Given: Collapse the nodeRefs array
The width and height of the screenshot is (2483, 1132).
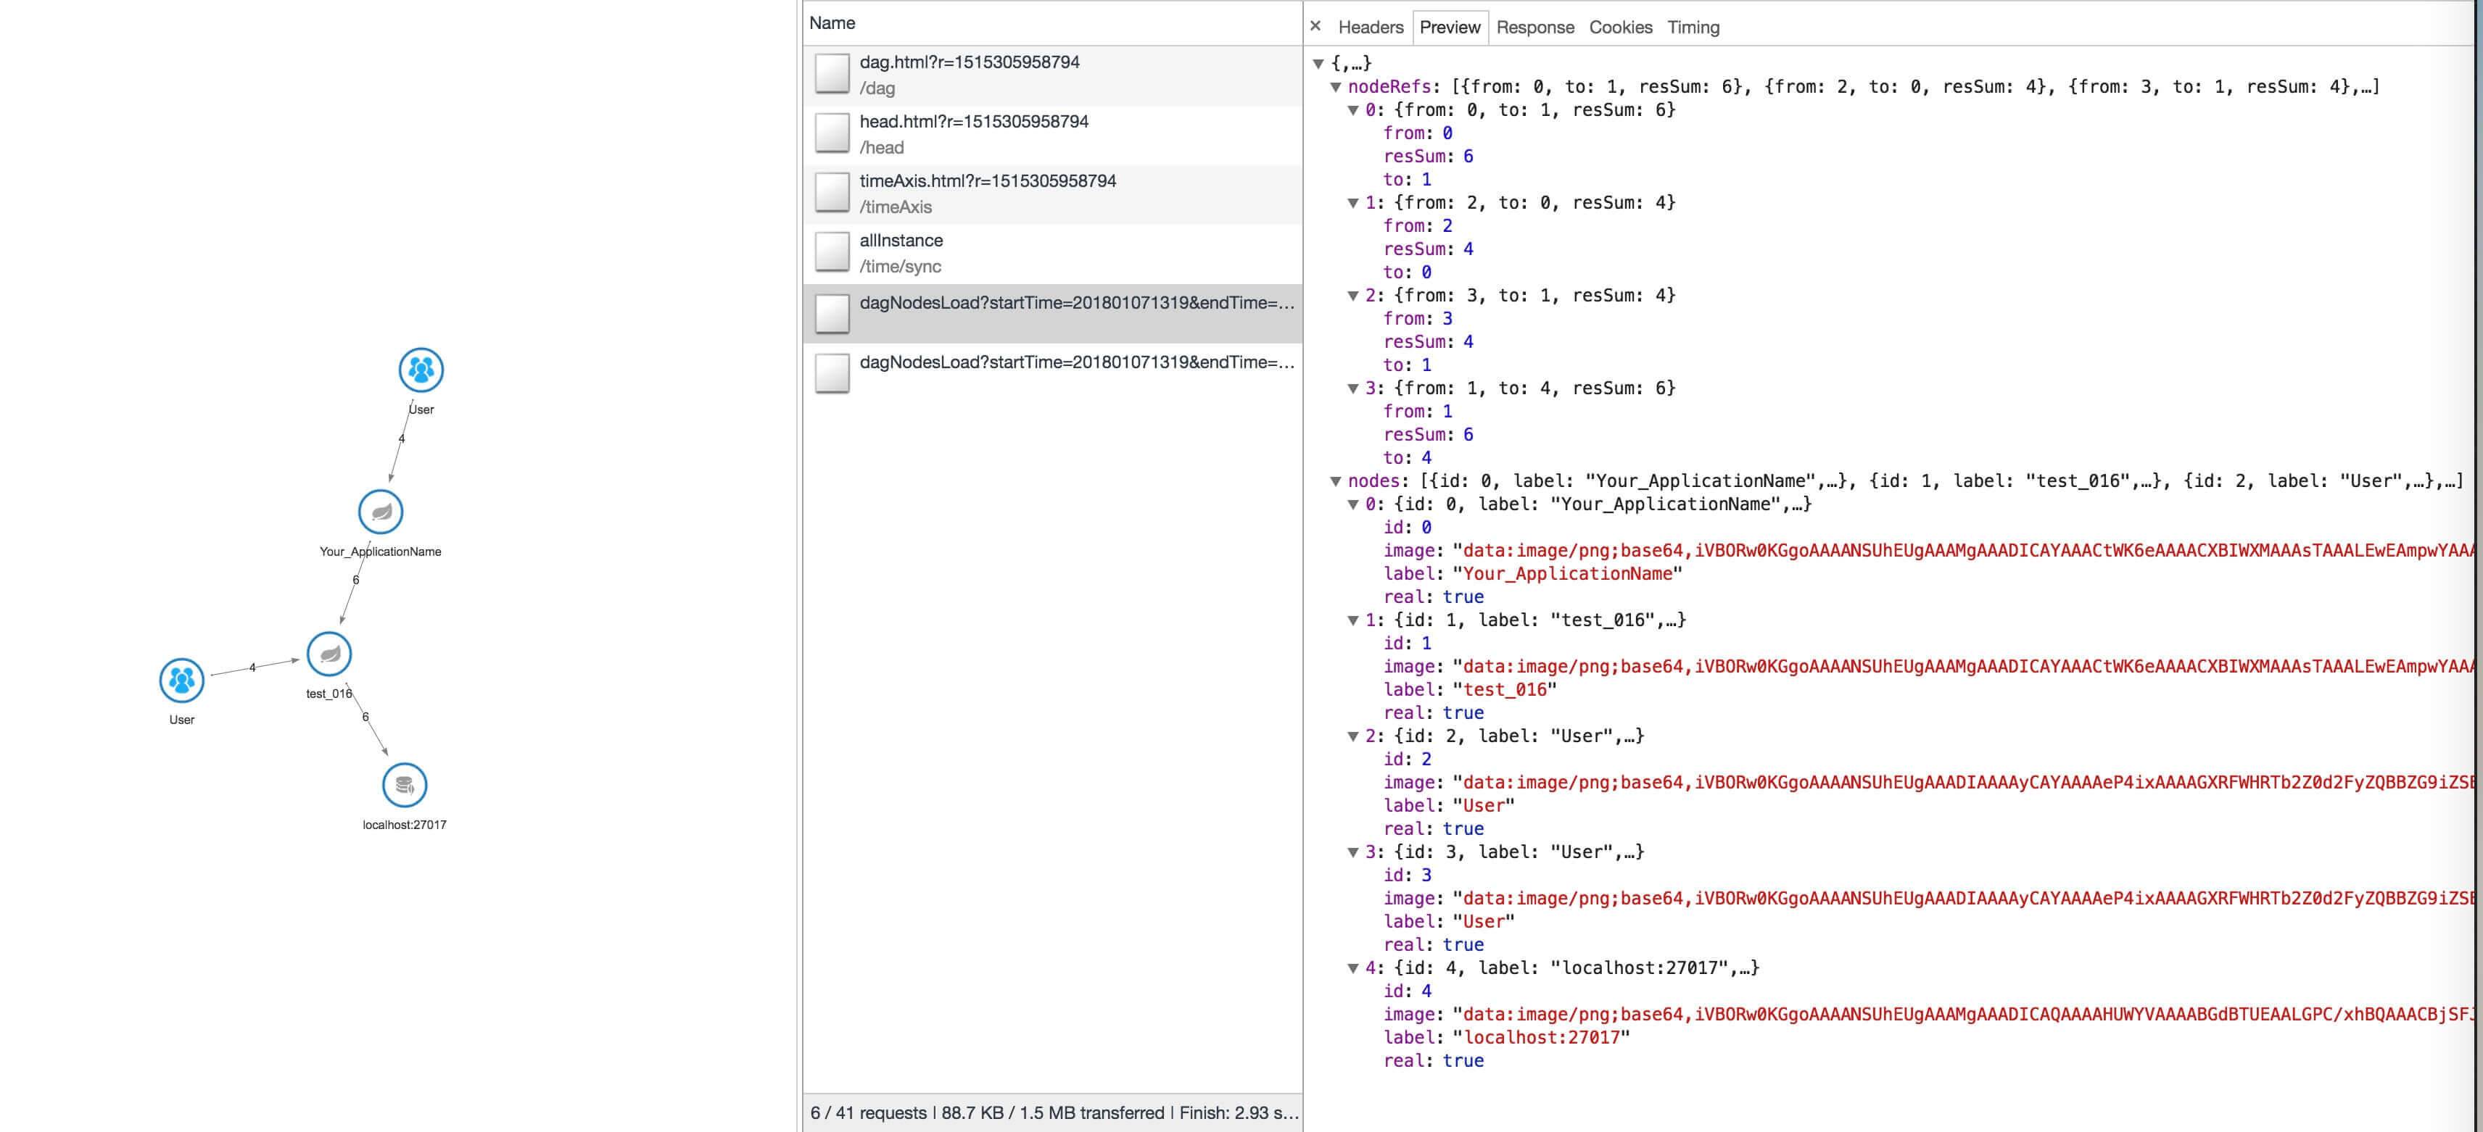Looking at the screenshot, I should point(1336,87).
